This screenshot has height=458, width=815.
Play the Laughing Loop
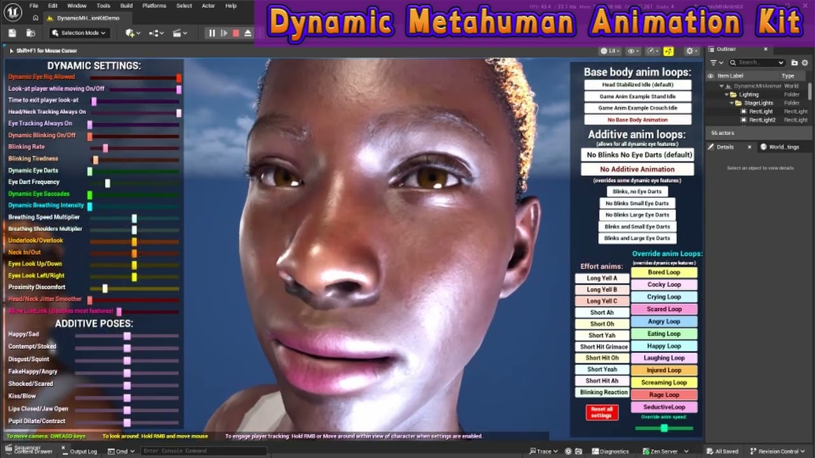coord(664,358)
